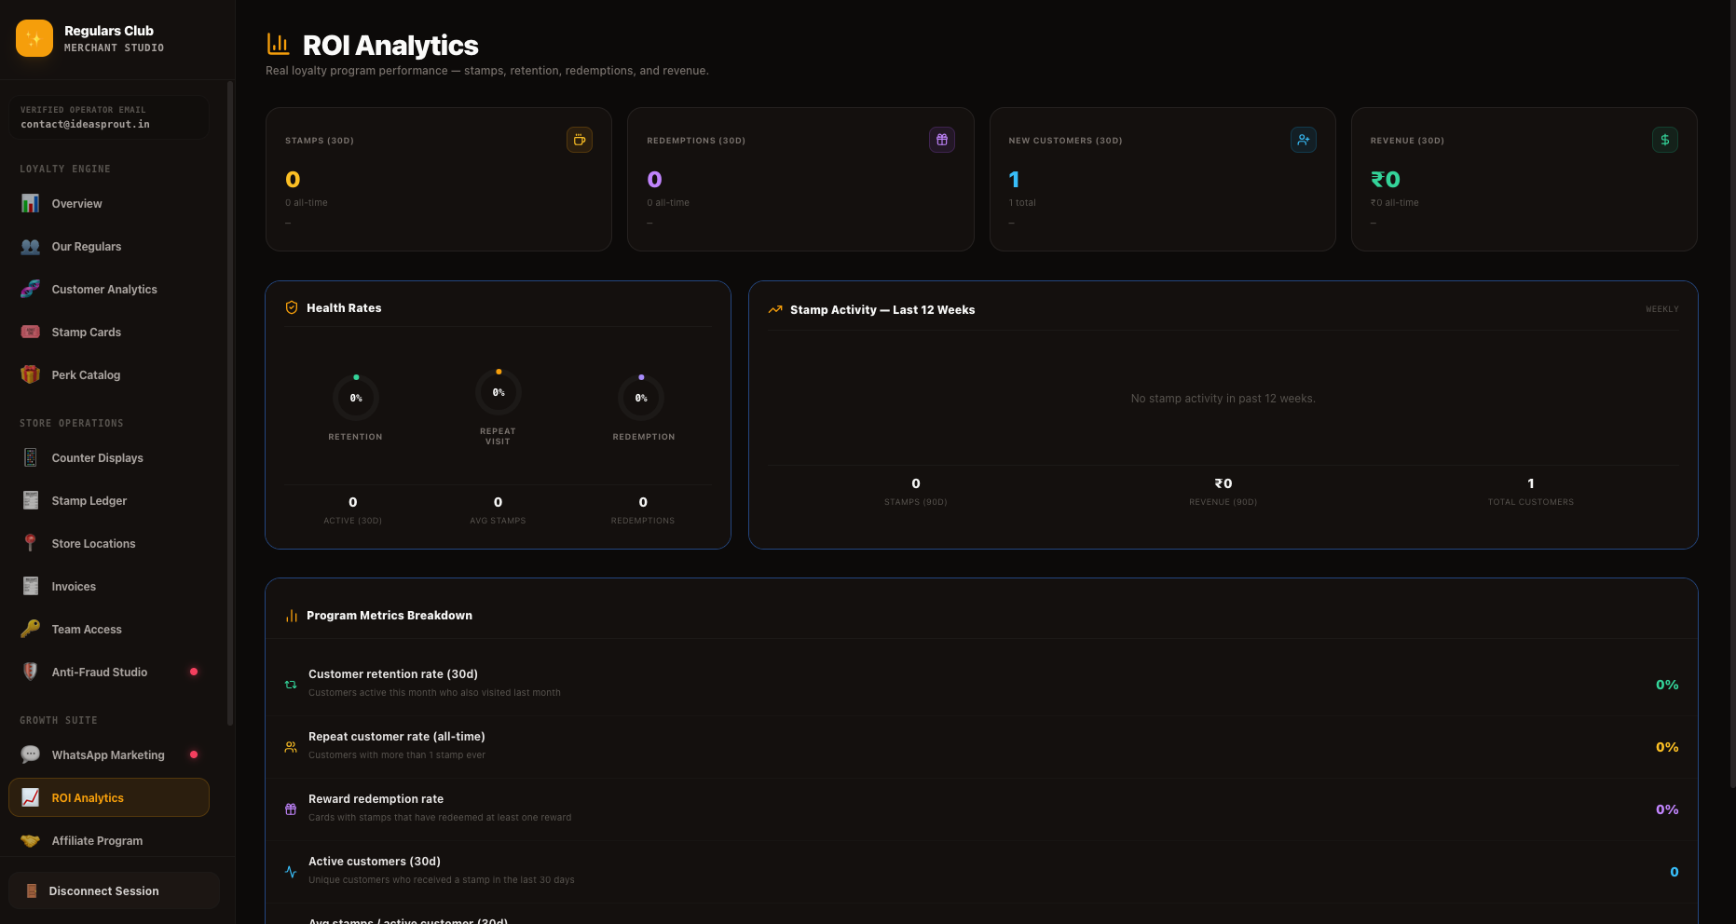
Task: Click the dollar icon on Revenue card
Action: pos(1665,140)
